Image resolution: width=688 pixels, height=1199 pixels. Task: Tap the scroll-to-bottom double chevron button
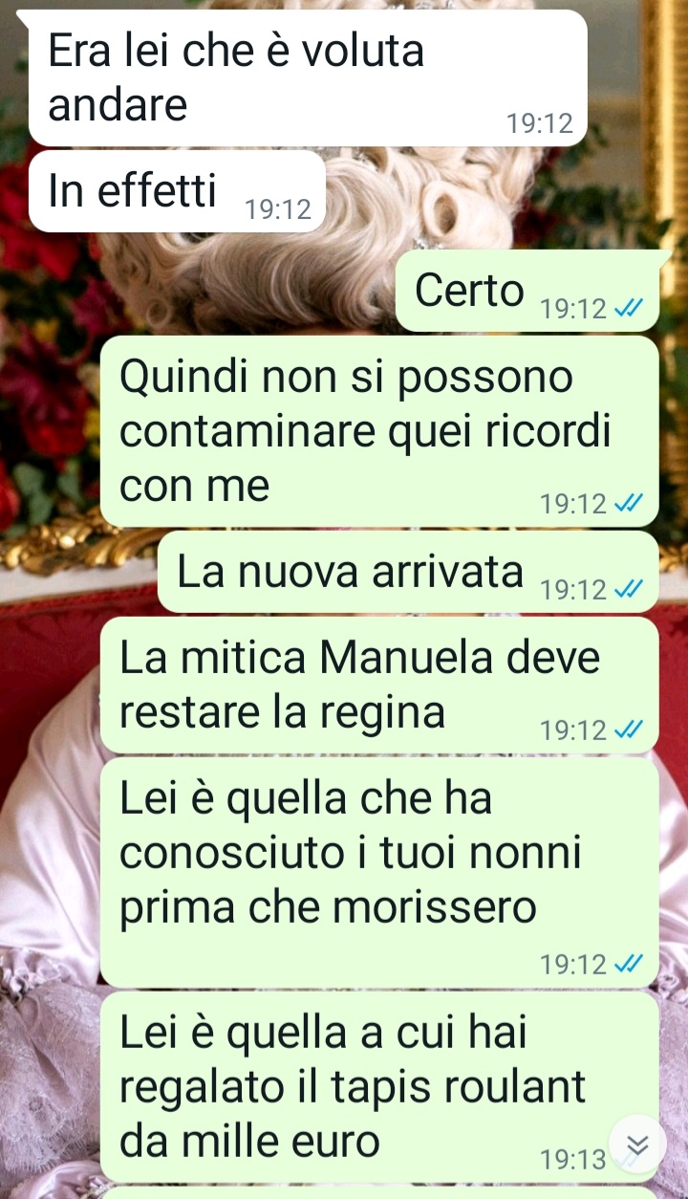click(x=635, y=1144)
